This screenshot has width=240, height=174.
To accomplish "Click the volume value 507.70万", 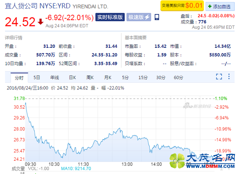I will [x=46, y=55].
